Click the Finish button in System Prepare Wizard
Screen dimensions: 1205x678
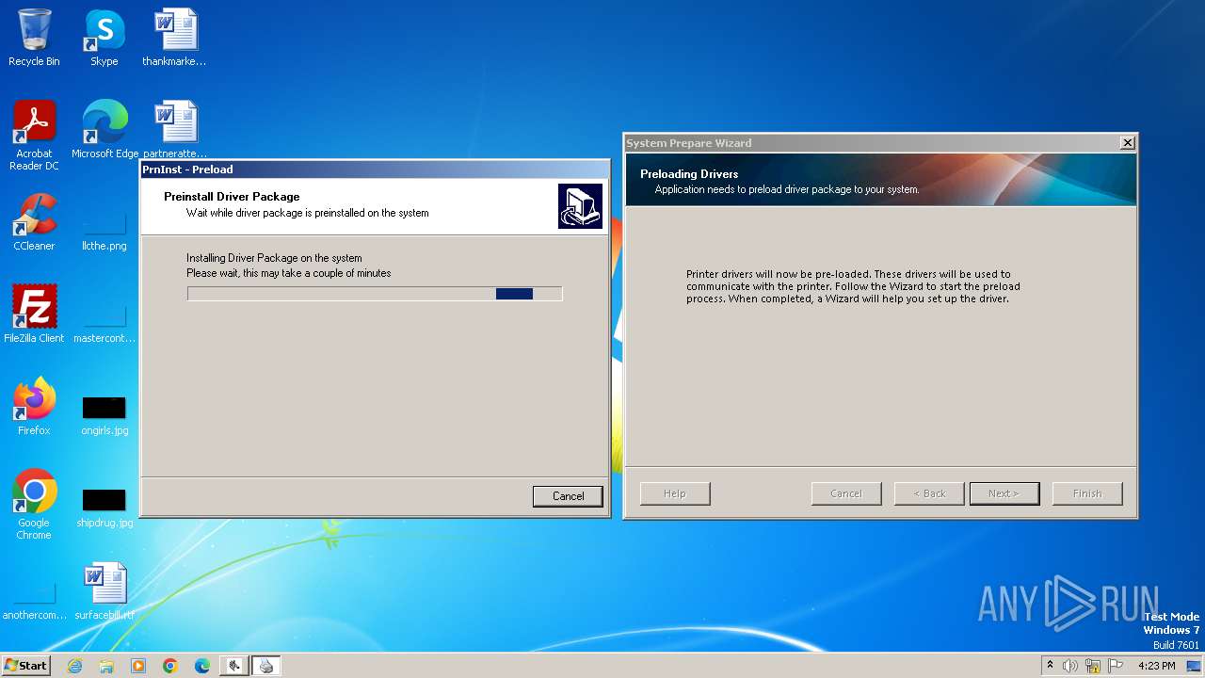point(1087,493)
